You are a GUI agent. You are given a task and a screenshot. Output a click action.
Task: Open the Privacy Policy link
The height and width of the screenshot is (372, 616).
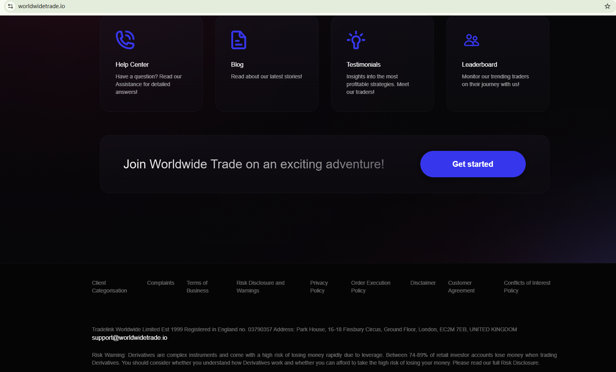(x=318, y=287)
